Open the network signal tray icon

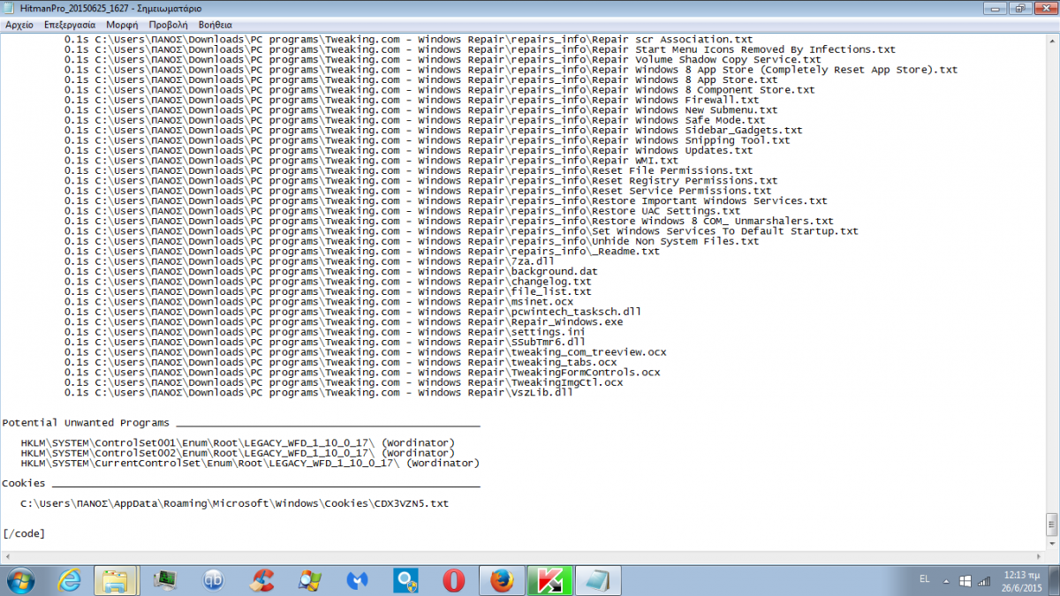pos(985,580)
